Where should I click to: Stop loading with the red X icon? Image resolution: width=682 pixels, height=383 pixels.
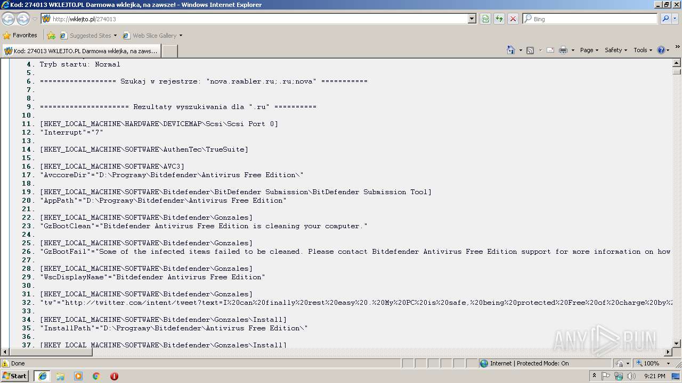click(x=513, y=19)
